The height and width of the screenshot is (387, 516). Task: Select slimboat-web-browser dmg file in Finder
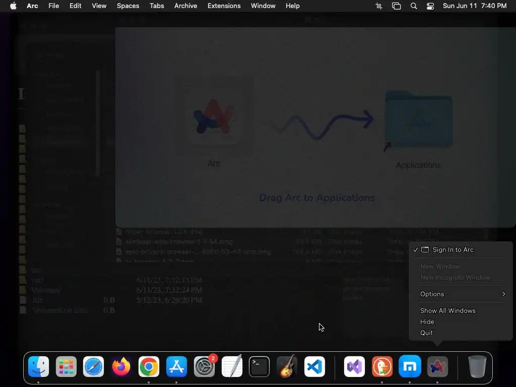tap(179, 241)
